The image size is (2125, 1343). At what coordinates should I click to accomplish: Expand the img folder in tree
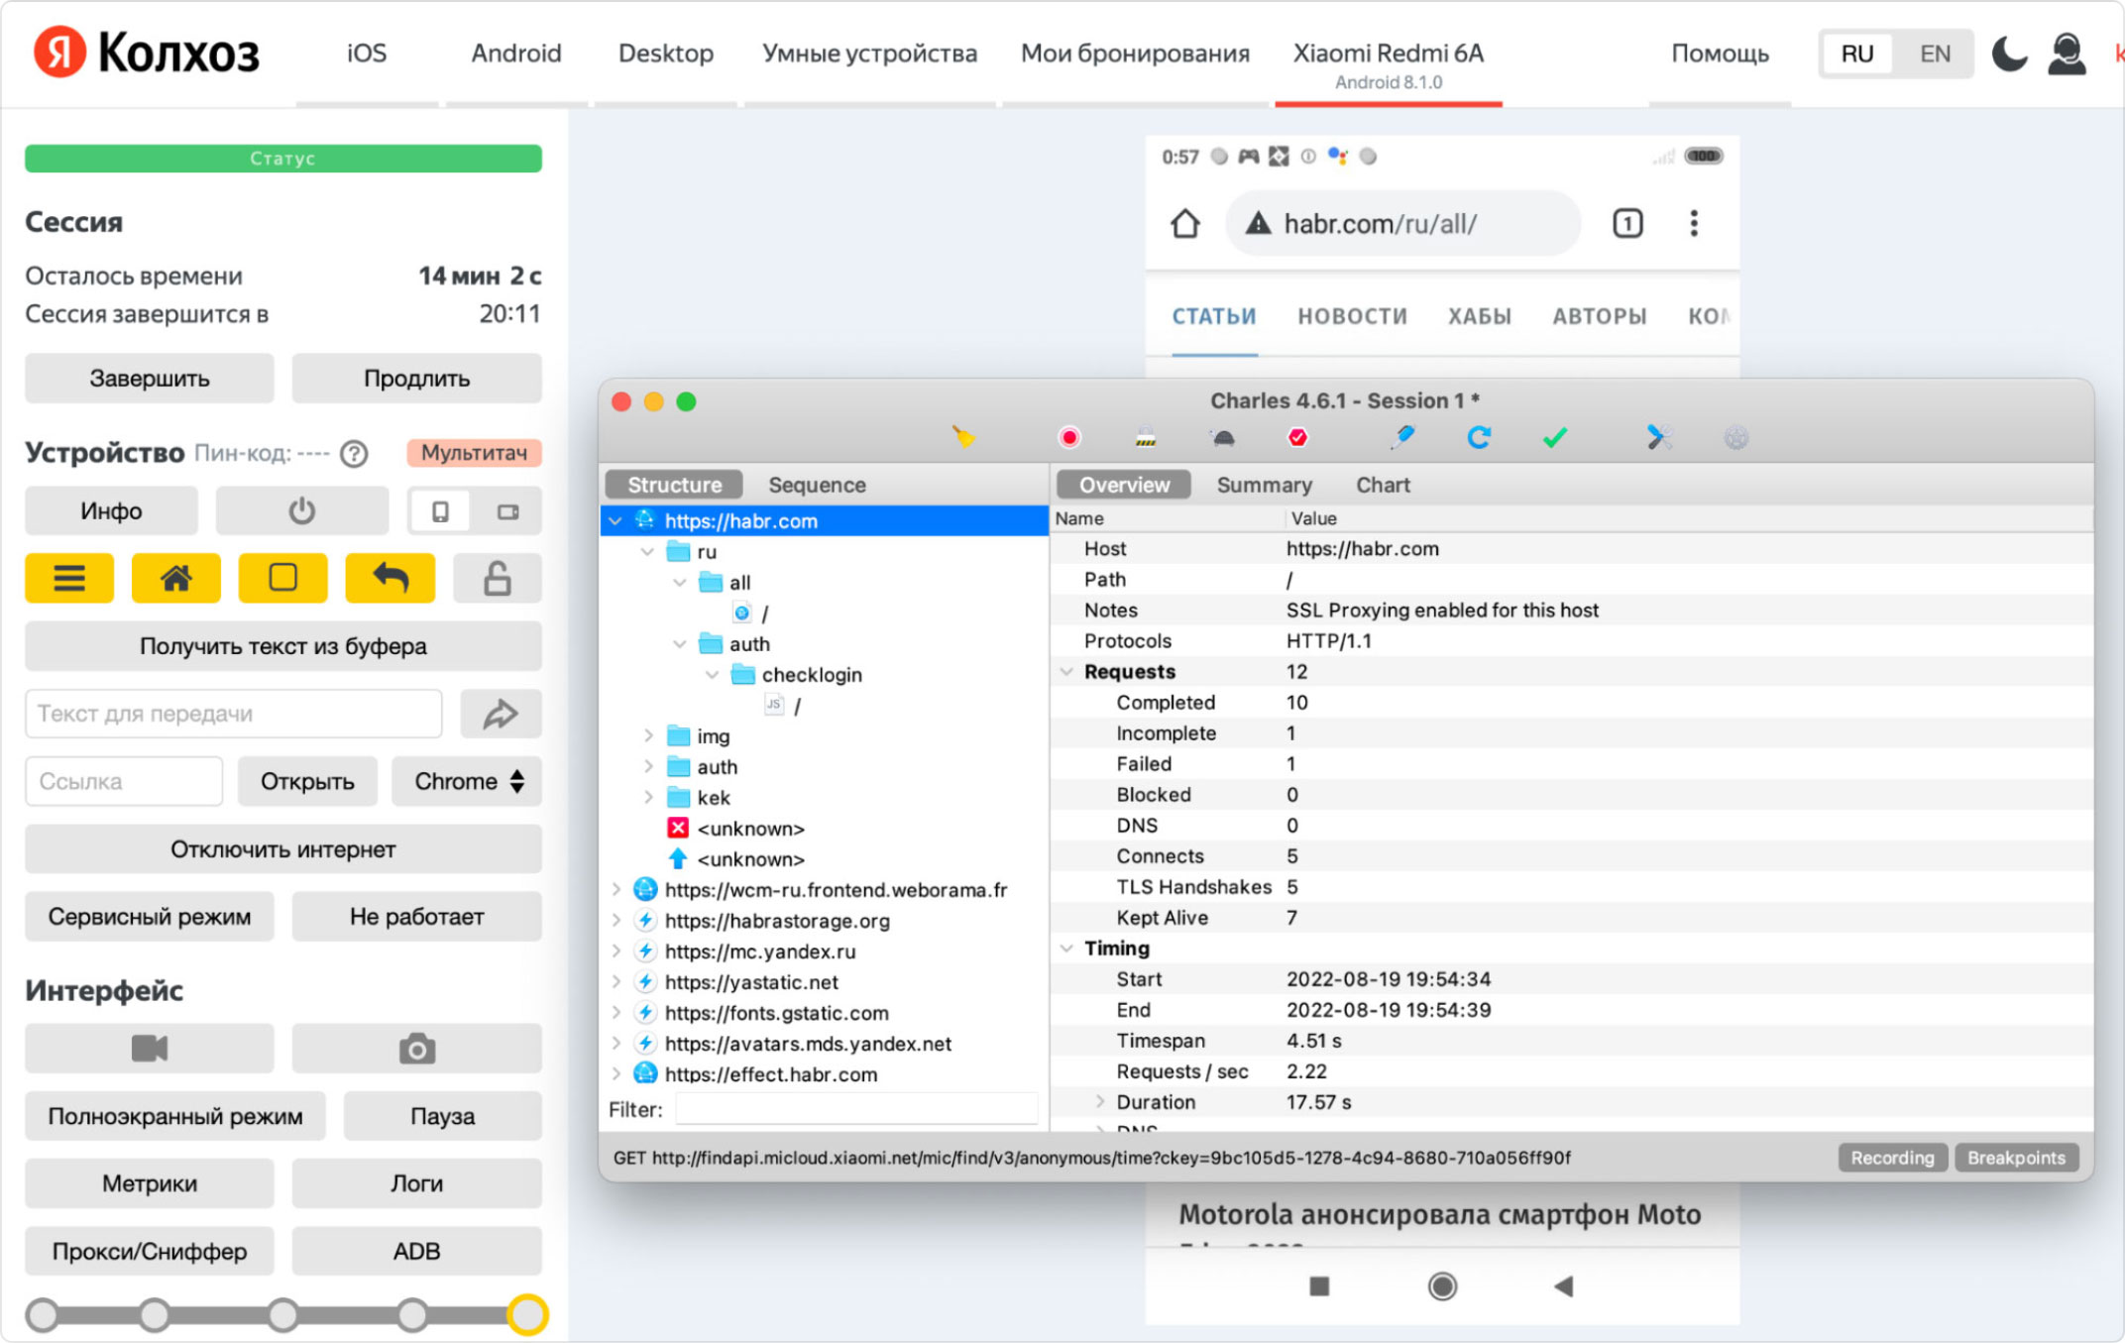tap(648, 735)
